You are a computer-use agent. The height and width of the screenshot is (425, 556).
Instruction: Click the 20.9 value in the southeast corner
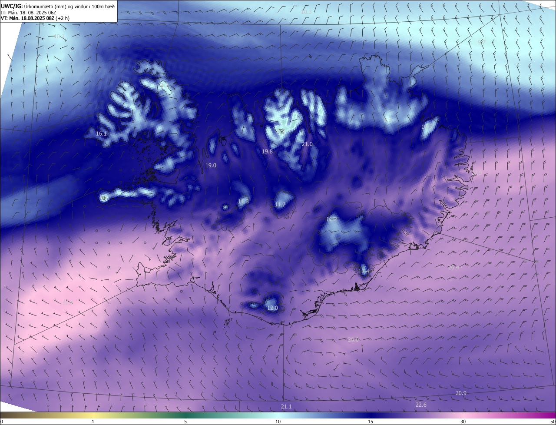pos(461,393)
